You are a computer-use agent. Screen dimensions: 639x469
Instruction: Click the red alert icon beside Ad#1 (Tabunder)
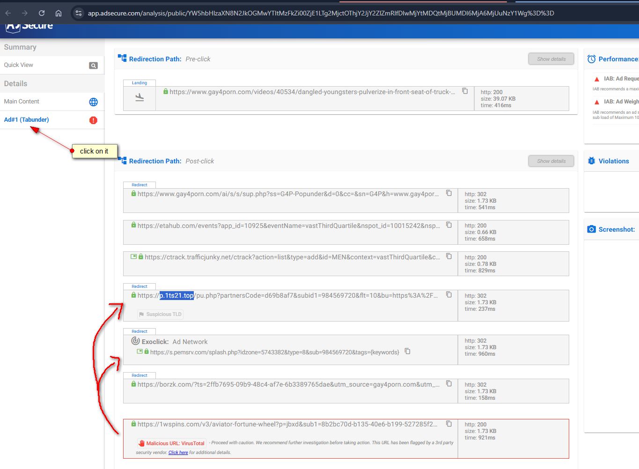tap(93, 120)
